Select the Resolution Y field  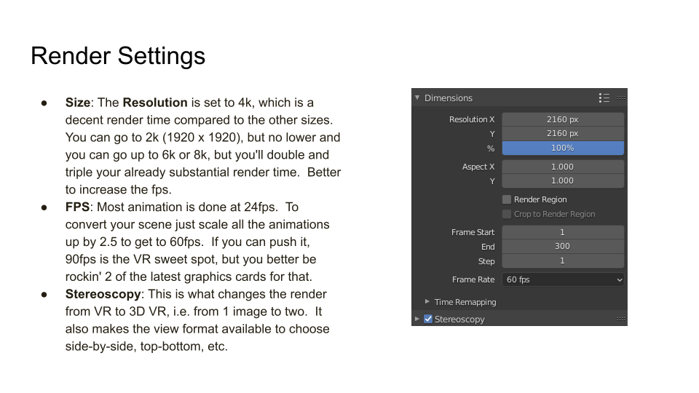[563, 133]
